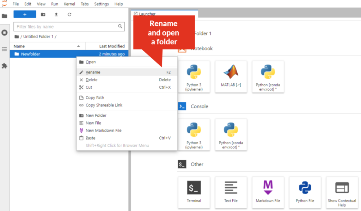Start Python [conda env:root] console
Viewport: 361px width, 211px height.
(231, 135)
